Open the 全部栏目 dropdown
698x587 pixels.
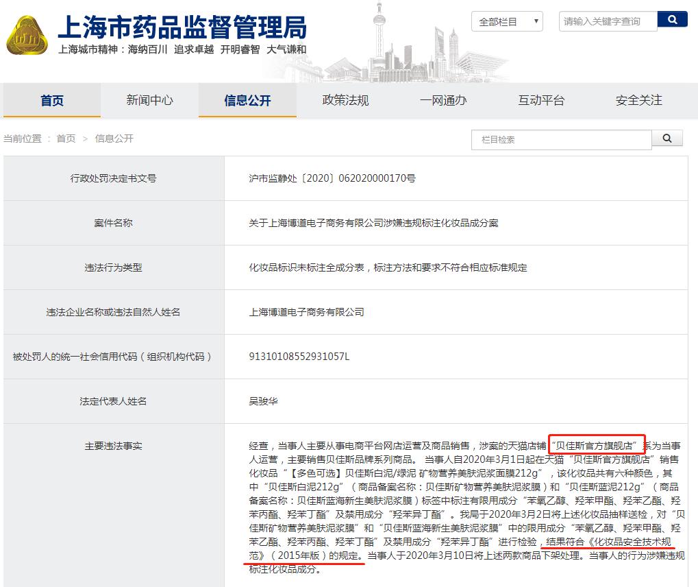pos(507,21)
